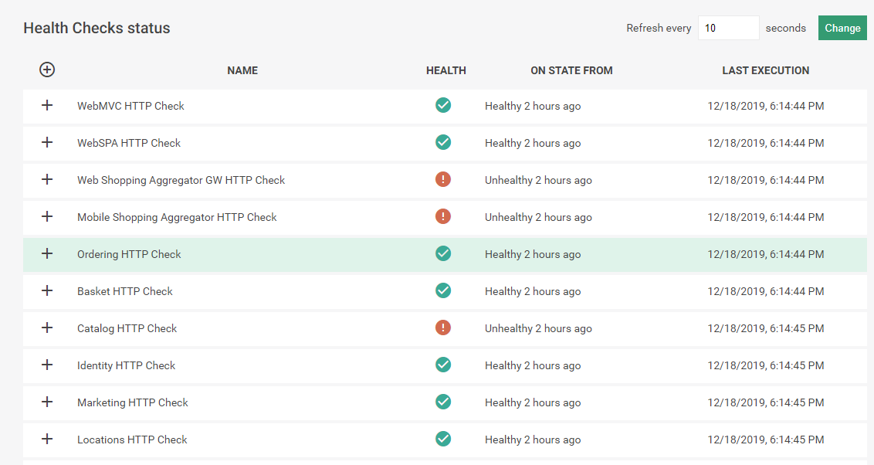Expand the Ordering HTTP Check row
The height and width of the screenshot is (465, 874).
pos(47,253)
